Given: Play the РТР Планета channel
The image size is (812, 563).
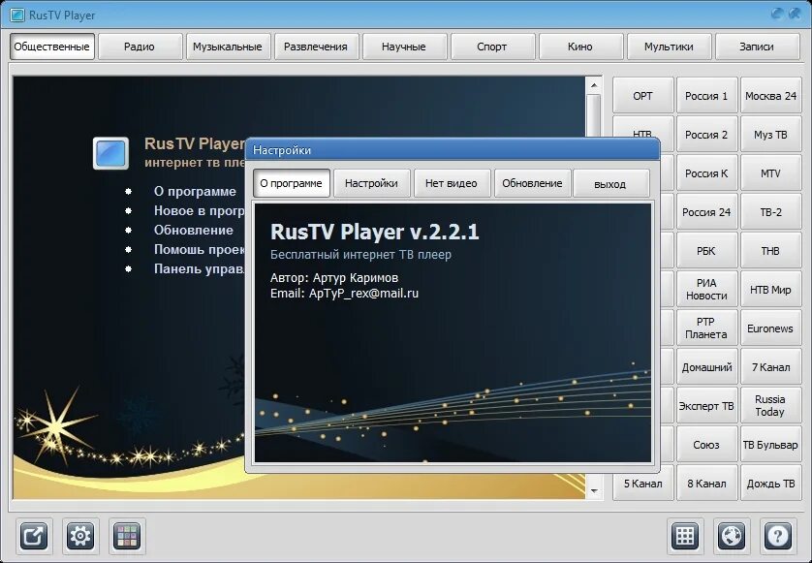Looking at the screenshot, I should pyautogui.click(x=706, y=328).
